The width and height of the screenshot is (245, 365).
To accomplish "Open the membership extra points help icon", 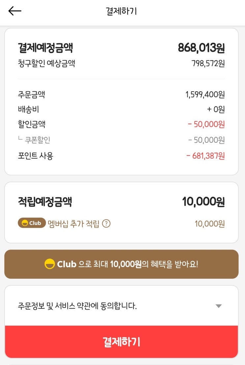I will pyautogui.click(x=106, y=224).
